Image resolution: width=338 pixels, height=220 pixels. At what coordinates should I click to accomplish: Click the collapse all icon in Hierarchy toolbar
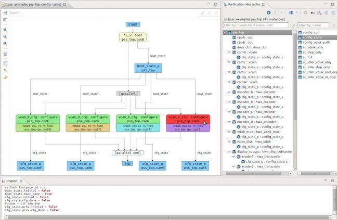(x=333, y=13)
